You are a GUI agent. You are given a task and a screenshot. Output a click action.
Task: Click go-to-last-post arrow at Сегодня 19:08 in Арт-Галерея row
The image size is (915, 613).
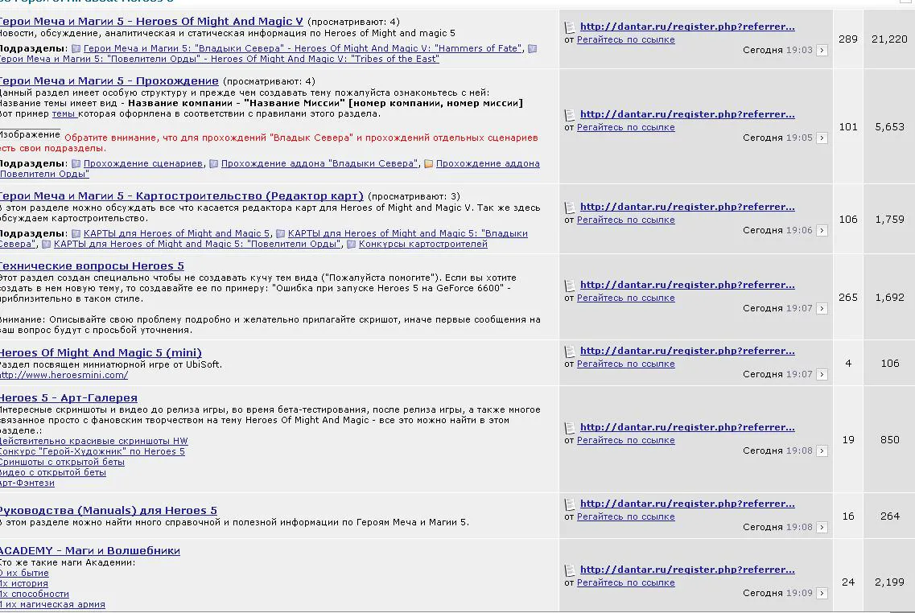(822, 450)
